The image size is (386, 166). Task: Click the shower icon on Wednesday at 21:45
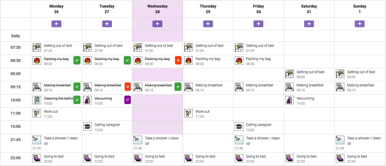tap(138, 140)
